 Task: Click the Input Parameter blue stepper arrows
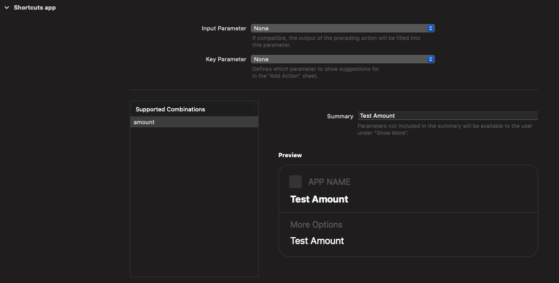pos(431,28)
